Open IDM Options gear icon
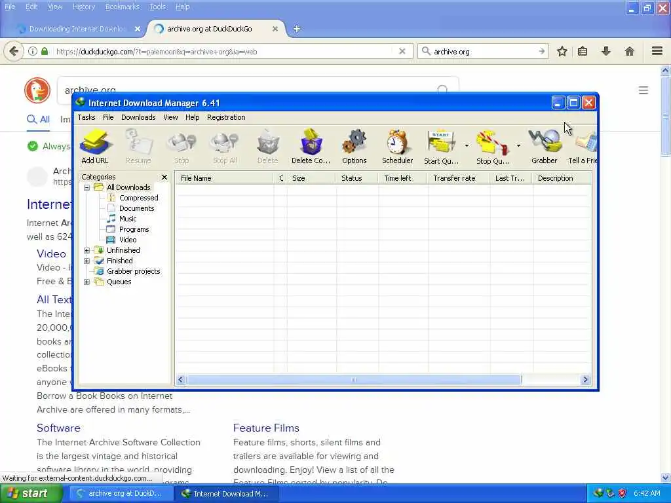Viewport: 671px width, 503px height. (355, 147)
